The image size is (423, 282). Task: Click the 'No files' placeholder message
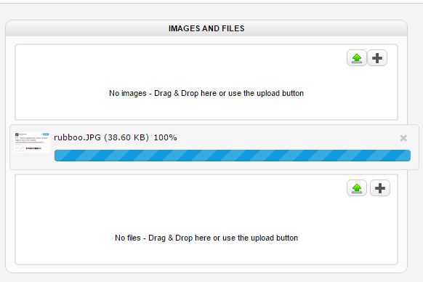(x=206, y=238)
